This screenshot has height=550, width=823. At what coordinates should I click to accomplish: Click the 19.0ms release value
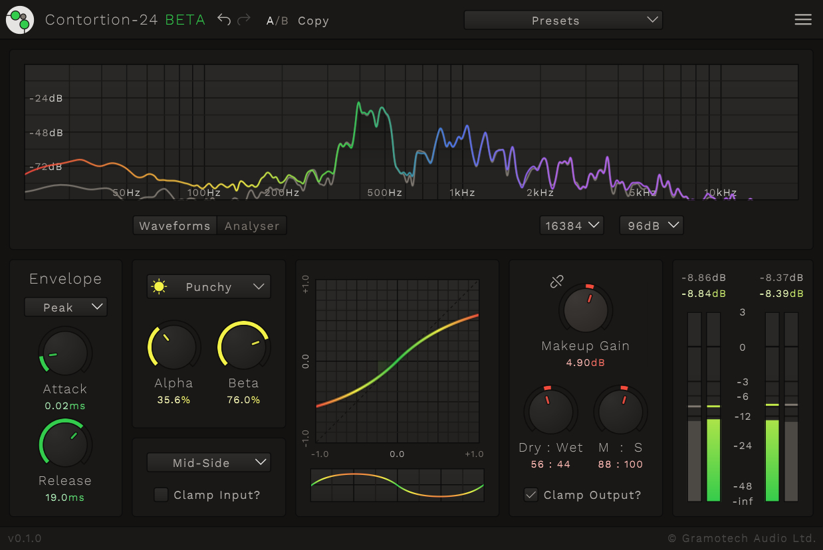(x=65, y=497)
